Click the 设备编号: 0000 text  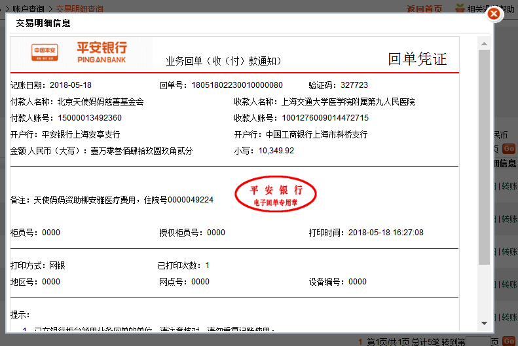[338, 282]
